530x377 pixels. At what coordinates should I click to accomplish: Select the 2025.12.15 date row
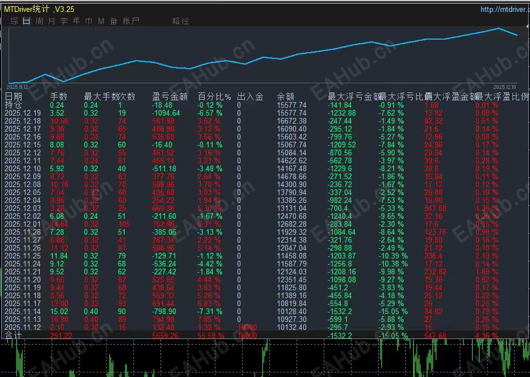(23, 145)
